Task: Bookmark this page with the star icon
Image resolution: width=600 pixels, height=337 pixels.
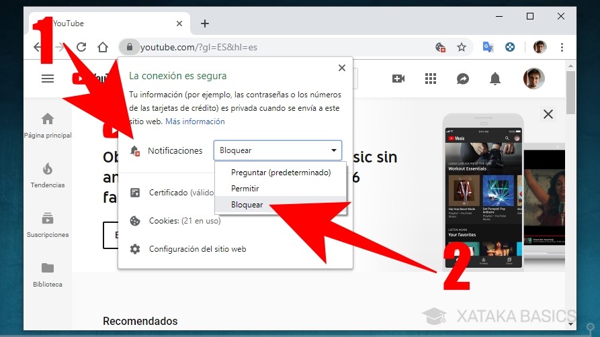Action: 462,47
